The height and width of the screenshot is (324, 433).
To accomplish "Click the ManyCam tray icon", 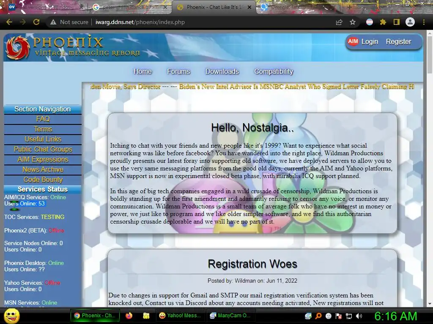I will point(308,316).
